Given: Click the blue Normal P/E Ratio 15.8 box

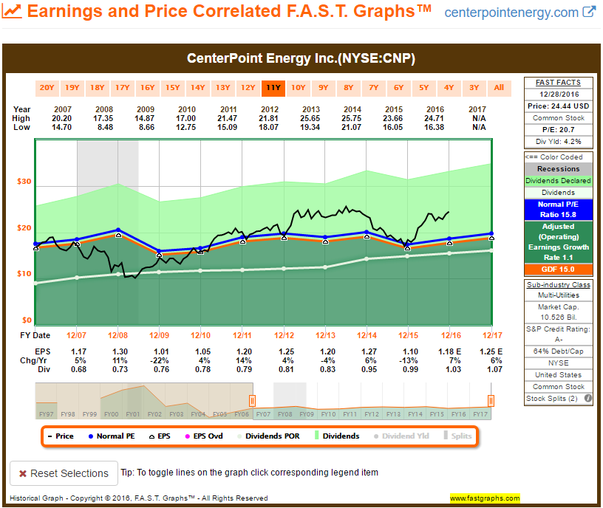Looking at the screenshot, I should [x=559, y=210].
